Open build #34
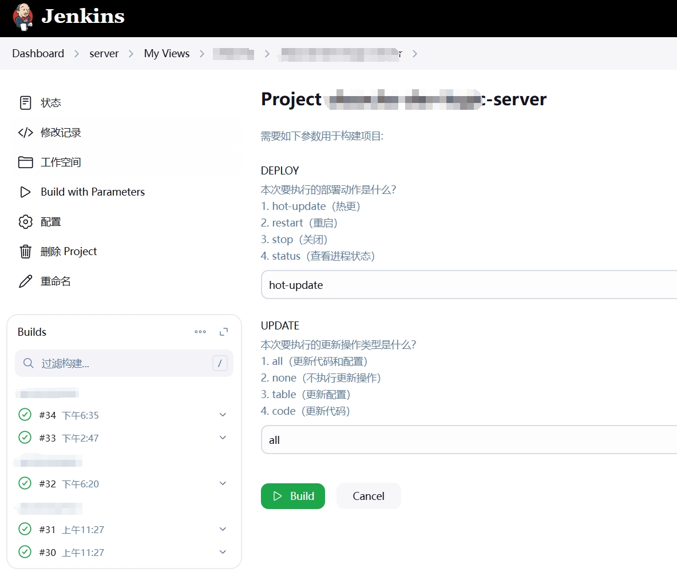This screenshot has height=588, width=677. [47, 415]
